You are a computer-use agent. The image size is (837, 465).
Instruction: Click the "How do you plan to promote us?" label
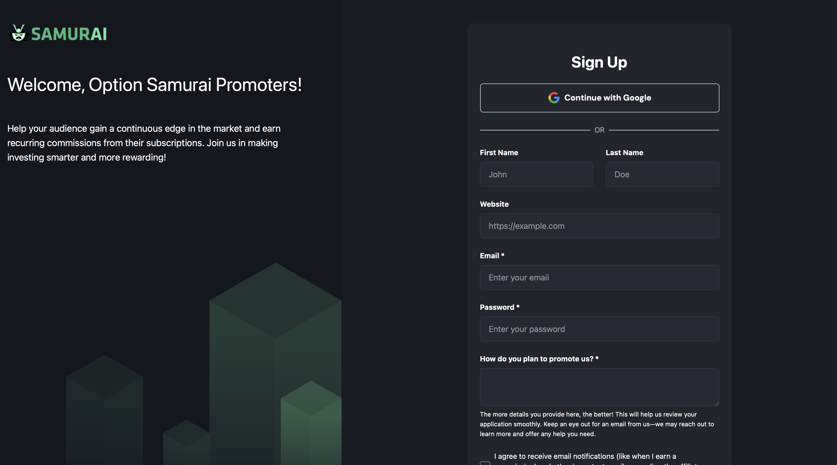click(x=539, y=359)
